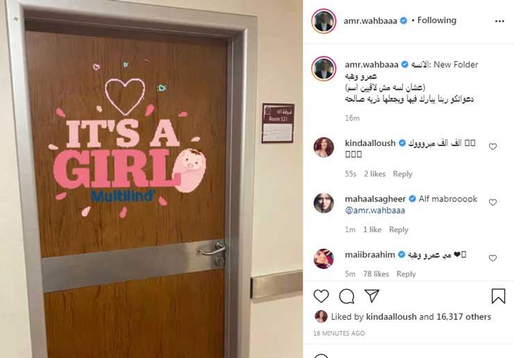
Task: Open the maiibraahim username link
Action: 370,254
